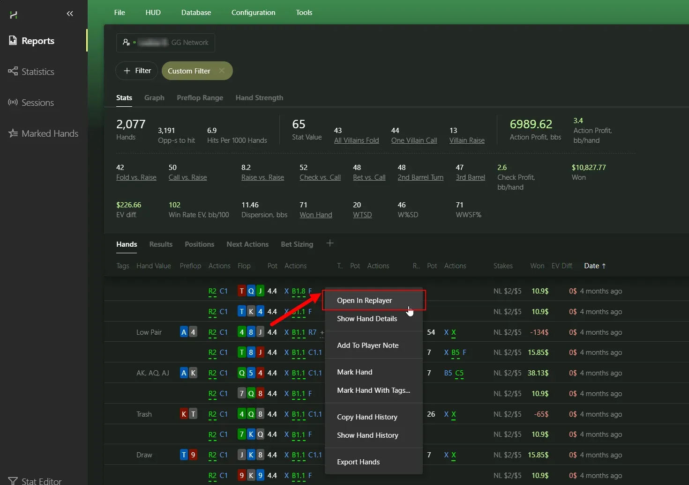This screenshot has width=689, height=485.
Task: Click the app logo icon
Action: pyautogui.click(x=14, y=15)
